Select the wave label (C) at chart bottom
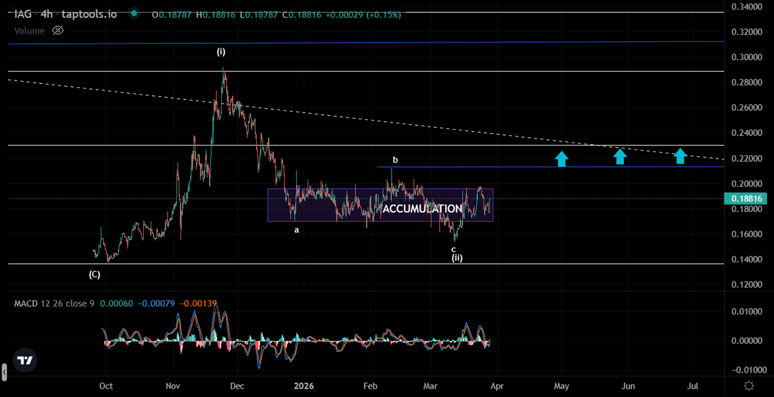The height and width of the screenshot is (397, 774). click(94, 274)
